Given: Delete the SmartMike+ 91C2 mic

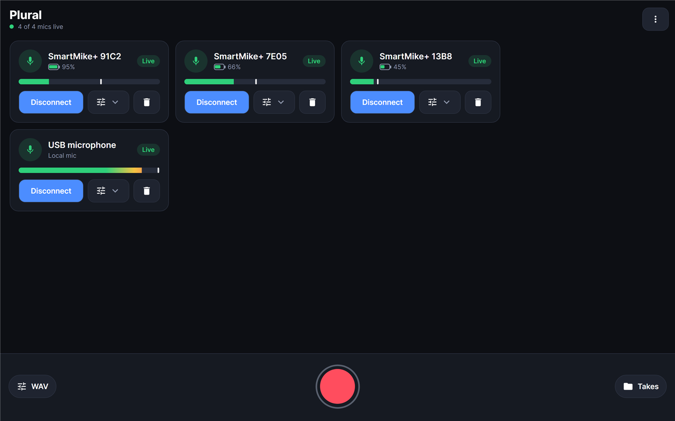Looking at the screenshot, I should (147, 102).
